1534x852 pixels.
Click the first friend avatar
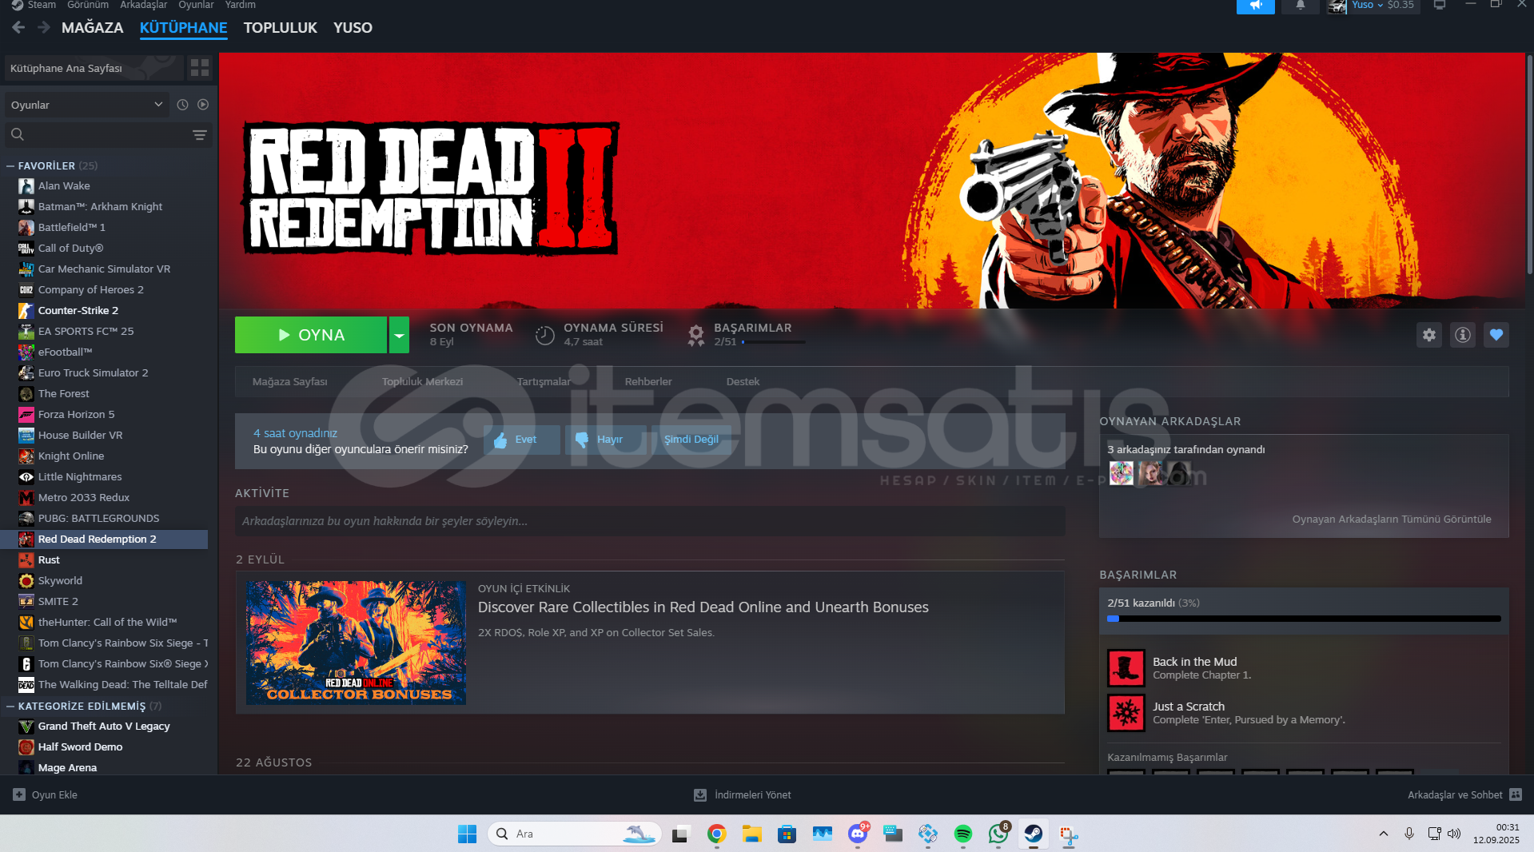(1121, 473)
